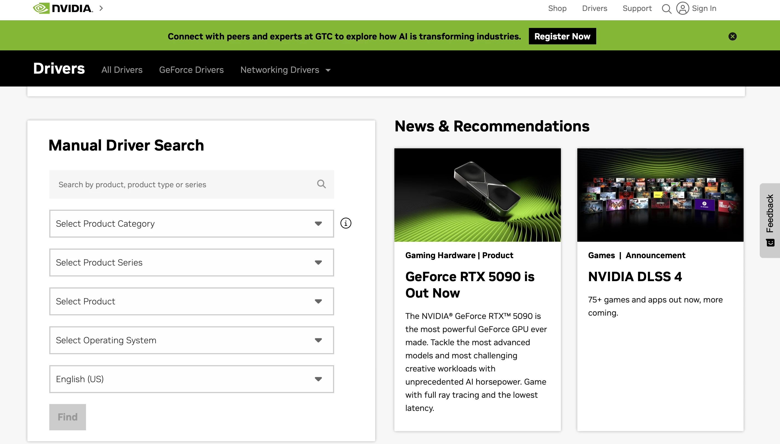Click the NVIDIA logo
The image size is (780, 444).
[x=63, y=8]
